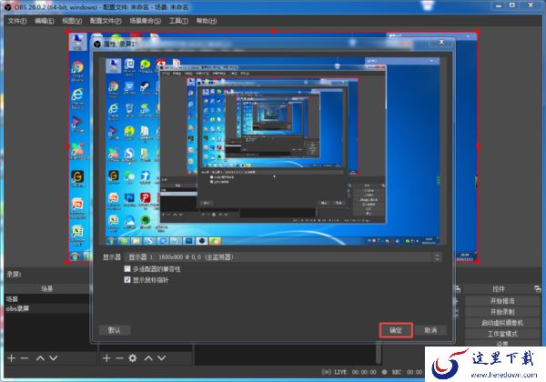Image resolution: width=546 pixels, height=382 pixels.
Task: Click the Start orb in the main OBS preview
Action: (x=75, y=256)
